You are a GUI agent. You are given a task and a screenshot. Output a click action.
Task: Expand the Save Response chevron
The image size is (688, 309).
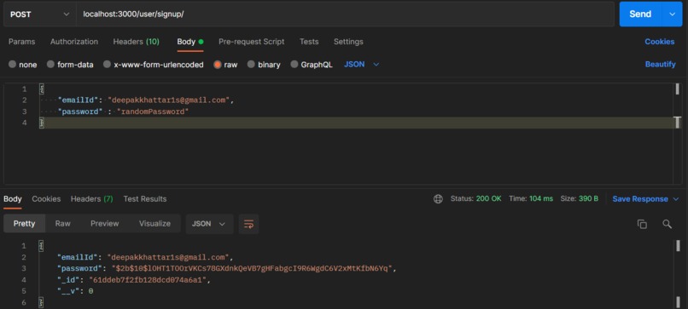coord(676,199)
